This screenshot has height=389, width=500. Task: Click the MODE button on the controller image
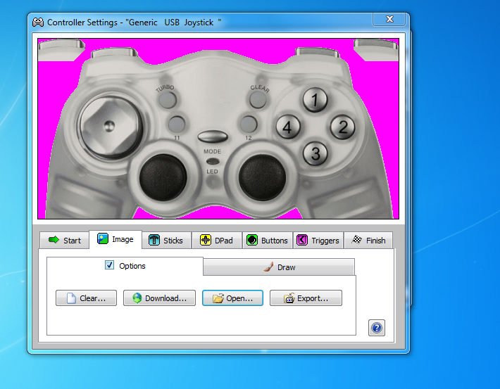(x=213, y=137)
